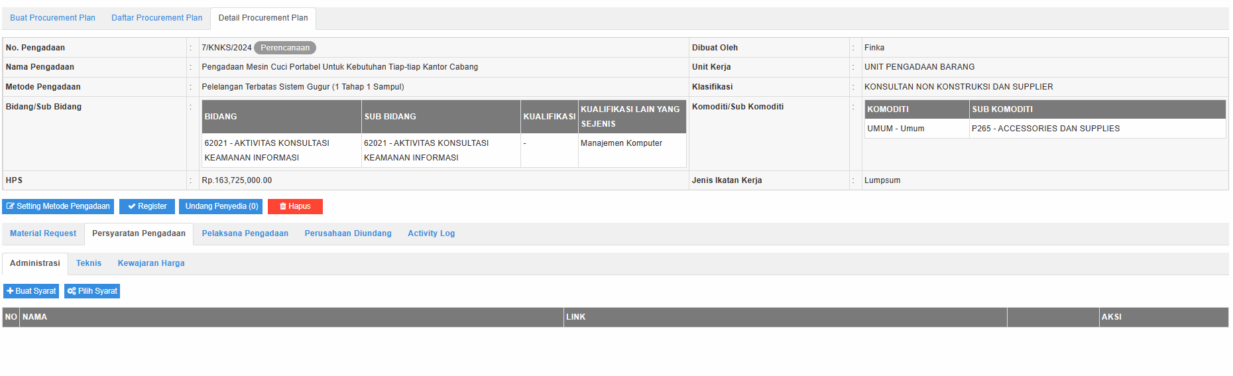Open the Kewajaran Harga sub-tab
This screenshot has width=1233, height=376.
pos(151,263)
